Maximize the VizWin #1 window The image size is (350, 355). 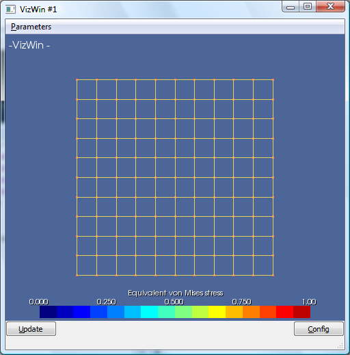coord(308,7)
